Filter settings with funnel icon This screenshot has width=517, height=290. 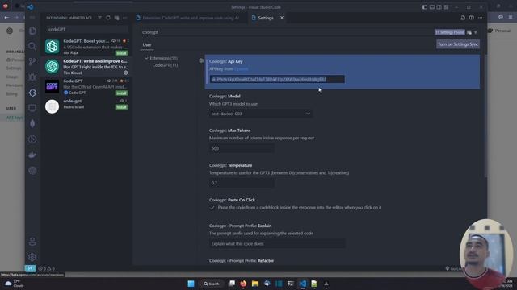point(476,32)
